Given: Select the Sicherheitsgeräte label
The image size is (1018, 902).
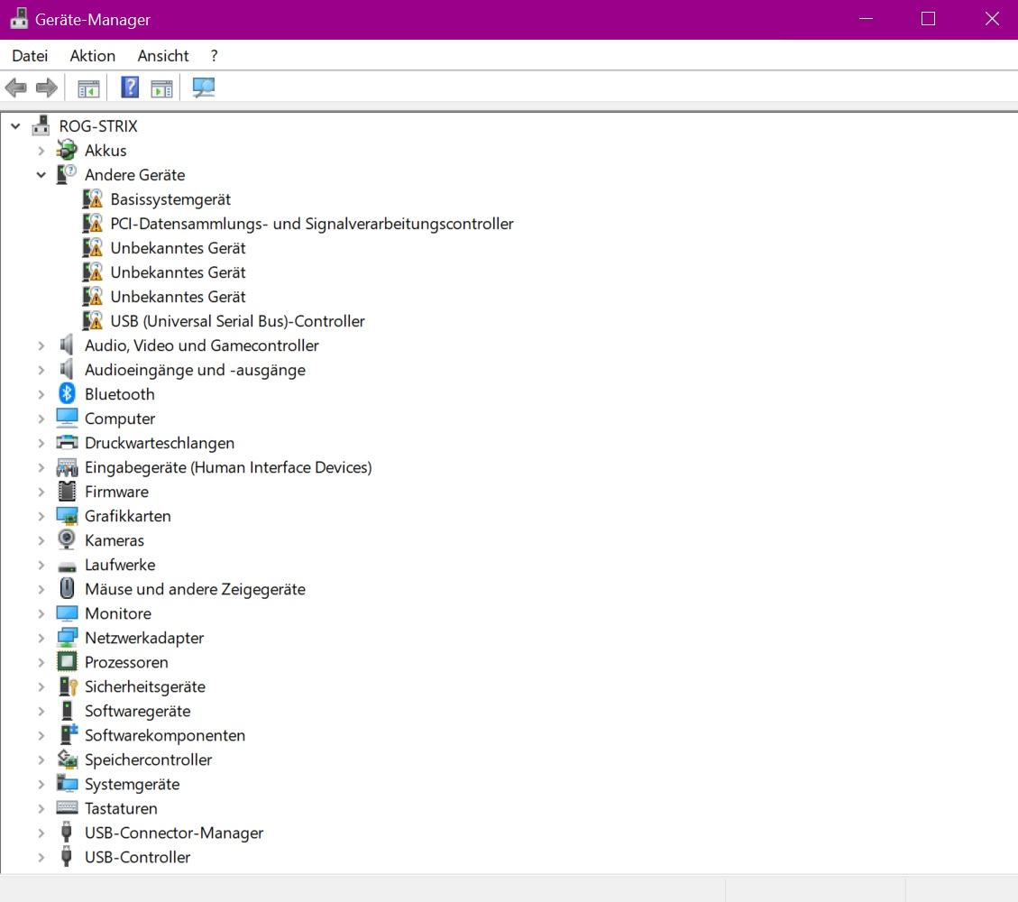Looking at the screenshot, I should click(x=145, y=686).
